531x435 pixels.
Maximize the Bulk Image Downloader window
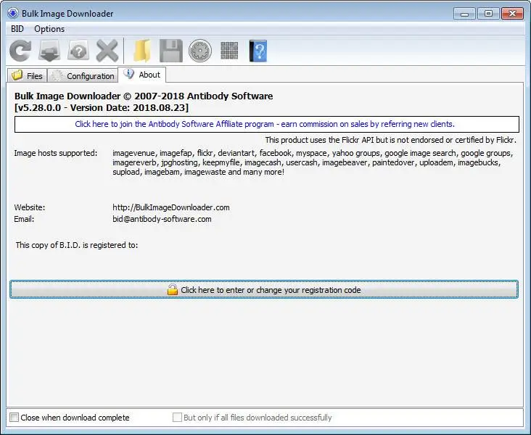[488, 14]
